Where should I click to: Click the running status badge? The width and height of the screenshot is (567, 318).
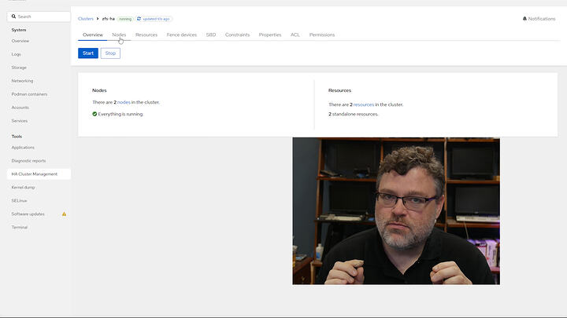(x=125, y=19)
